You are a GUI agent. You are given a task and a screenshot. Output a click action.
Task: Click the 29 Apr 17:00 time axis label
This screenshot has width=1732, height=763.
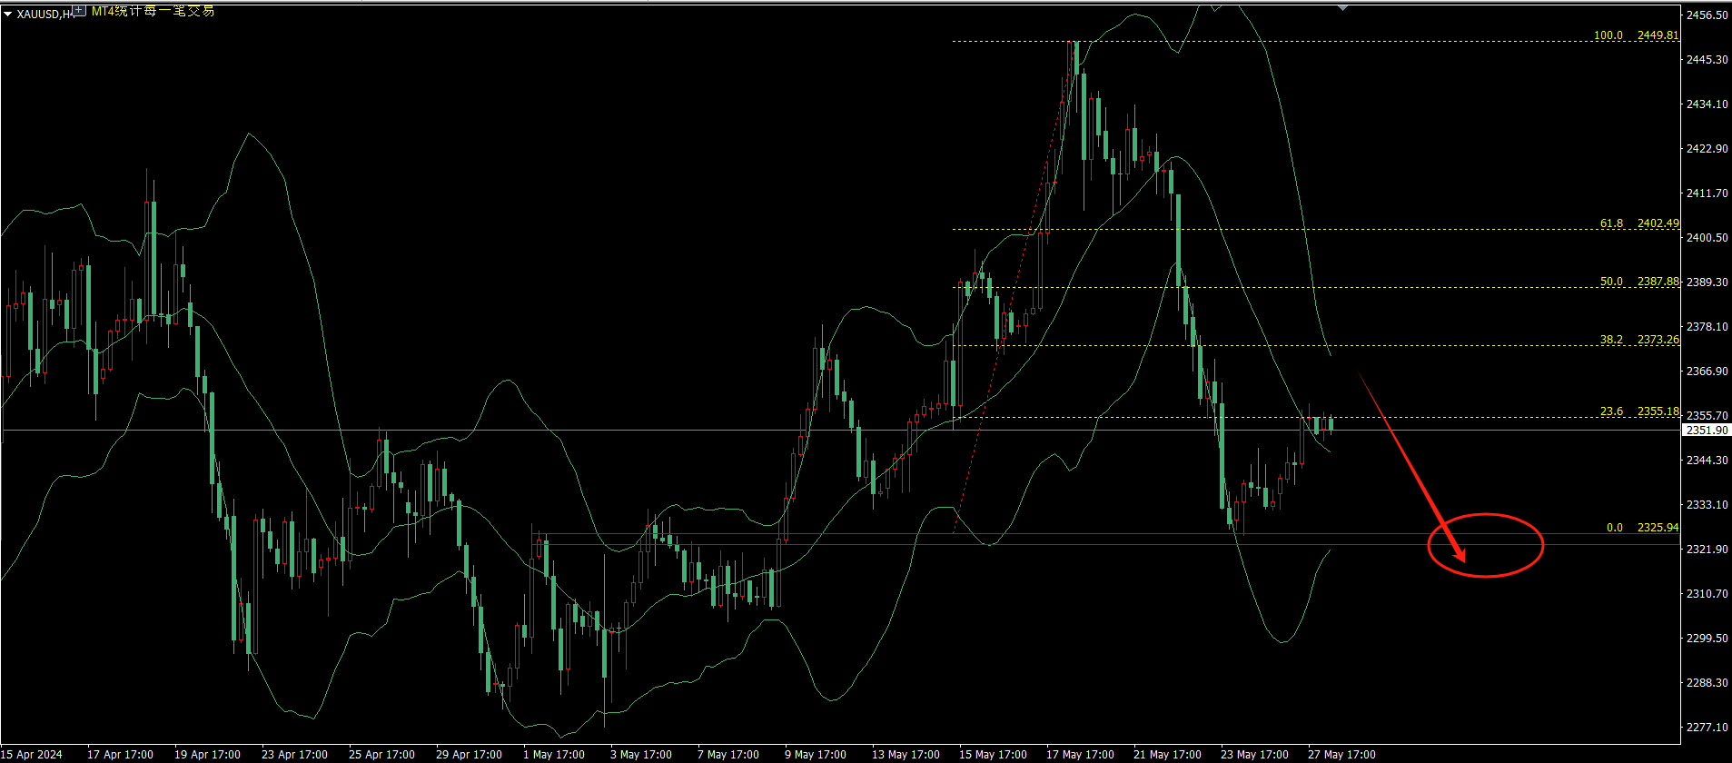[x=469, y=755]
